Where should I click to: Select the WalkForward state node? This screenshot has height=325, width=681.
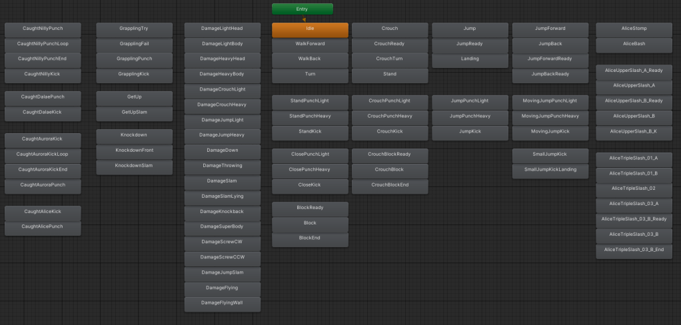click(310, 44)
